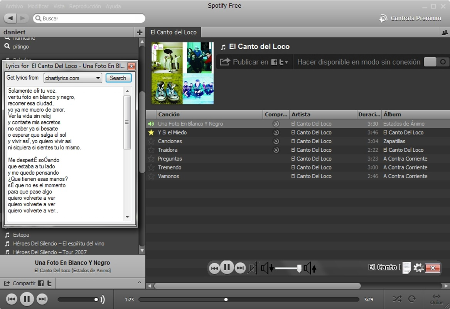This screenshot has height=309, width=450.
Task: Click Contrata Premium link
Action: [410, 19]
